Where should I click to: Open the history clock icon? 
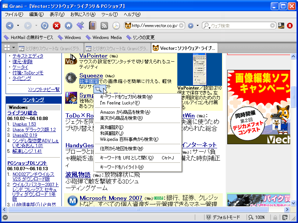pyautogui.click(x=116, y=26)
